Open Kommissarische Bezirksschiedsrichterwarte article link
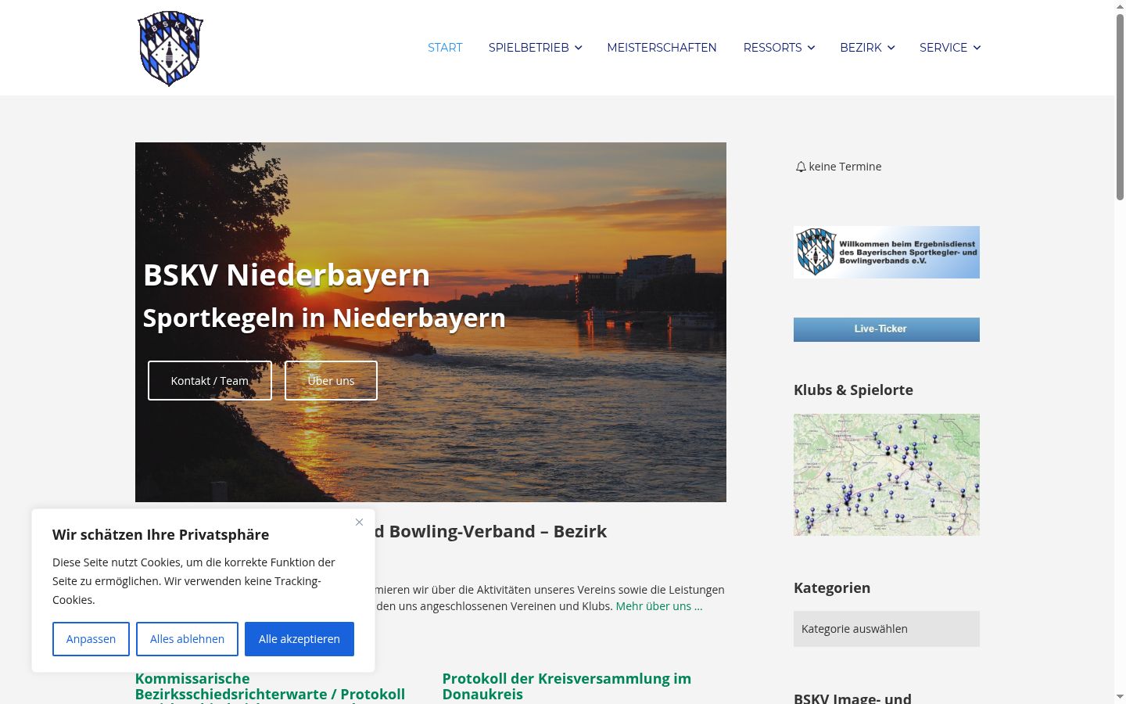Viewport: 1126px width, 704px height. coord(270,687)
